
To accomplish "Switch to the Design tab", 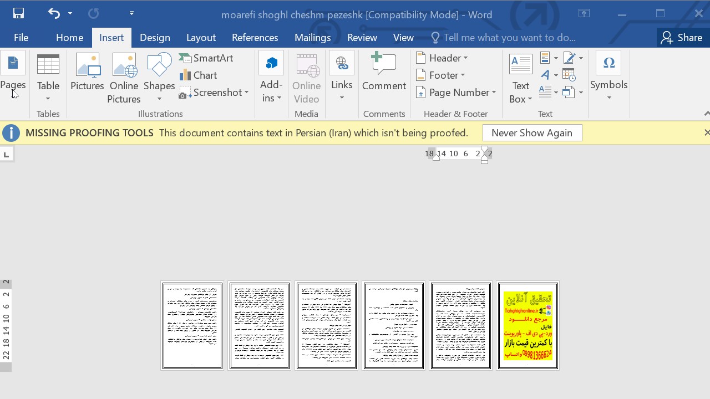I will tap(155, 38).
